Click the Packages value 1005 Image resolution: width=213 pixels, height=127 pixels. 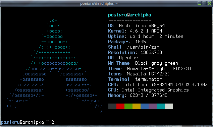[141, 42]
